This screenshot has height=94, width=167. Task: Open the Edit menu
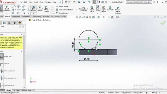tap(26, 2)
